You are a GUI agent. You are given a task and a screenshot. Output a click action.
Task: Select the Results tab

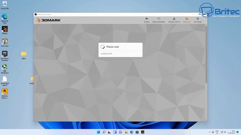(187, 20)
